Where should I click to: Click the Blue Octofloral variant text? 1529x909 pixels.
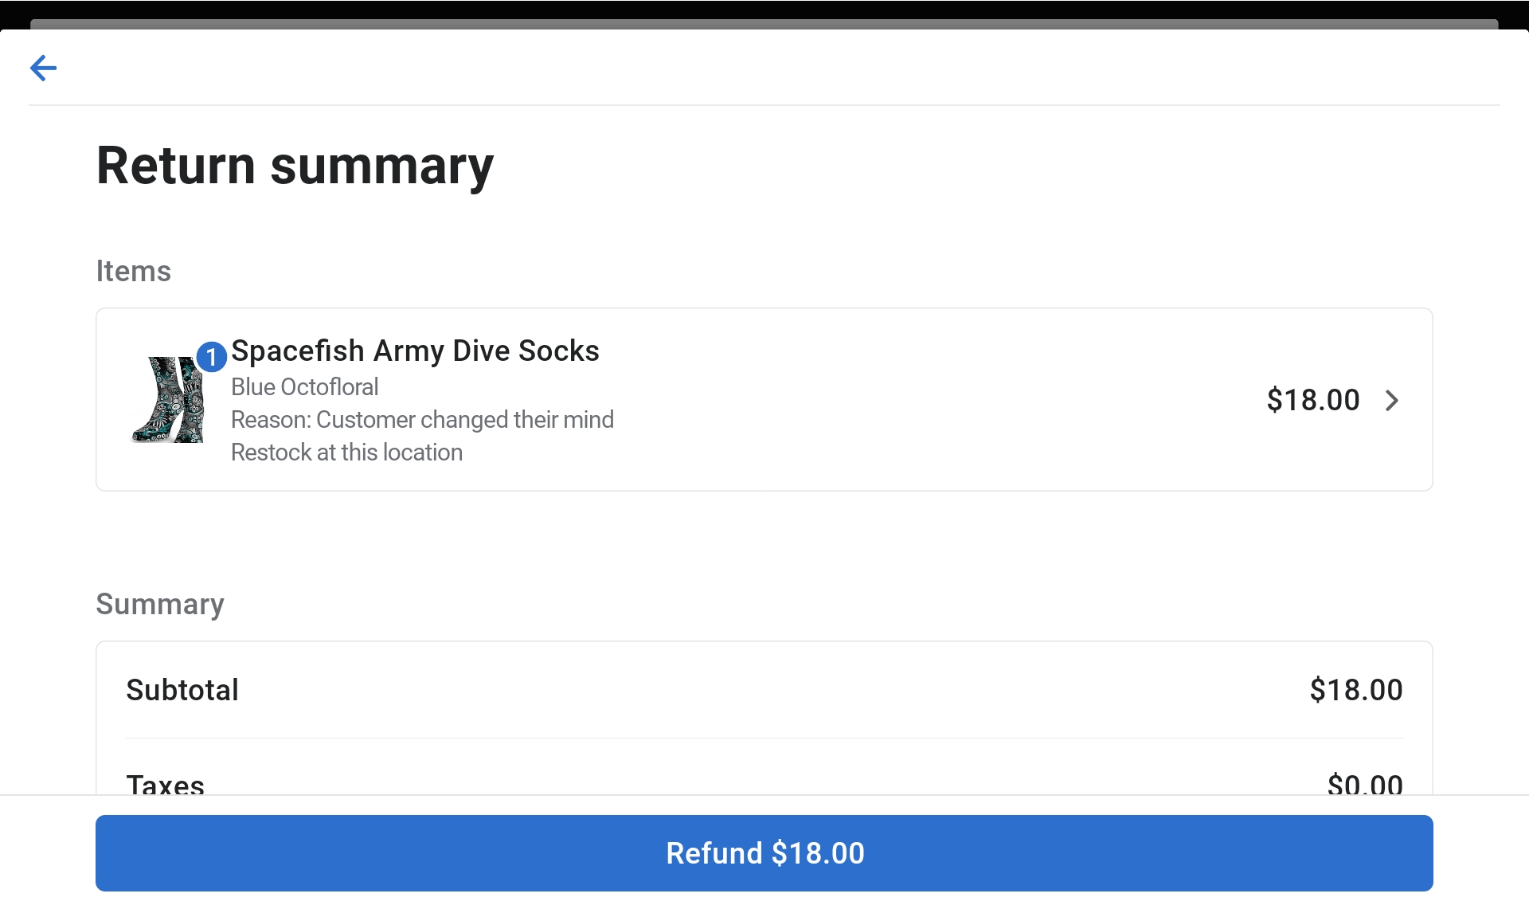point(304,387)
